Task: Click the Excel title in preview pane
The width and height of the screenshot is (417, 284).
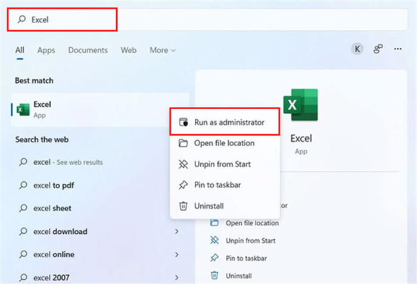Action: tap(301, 138)
